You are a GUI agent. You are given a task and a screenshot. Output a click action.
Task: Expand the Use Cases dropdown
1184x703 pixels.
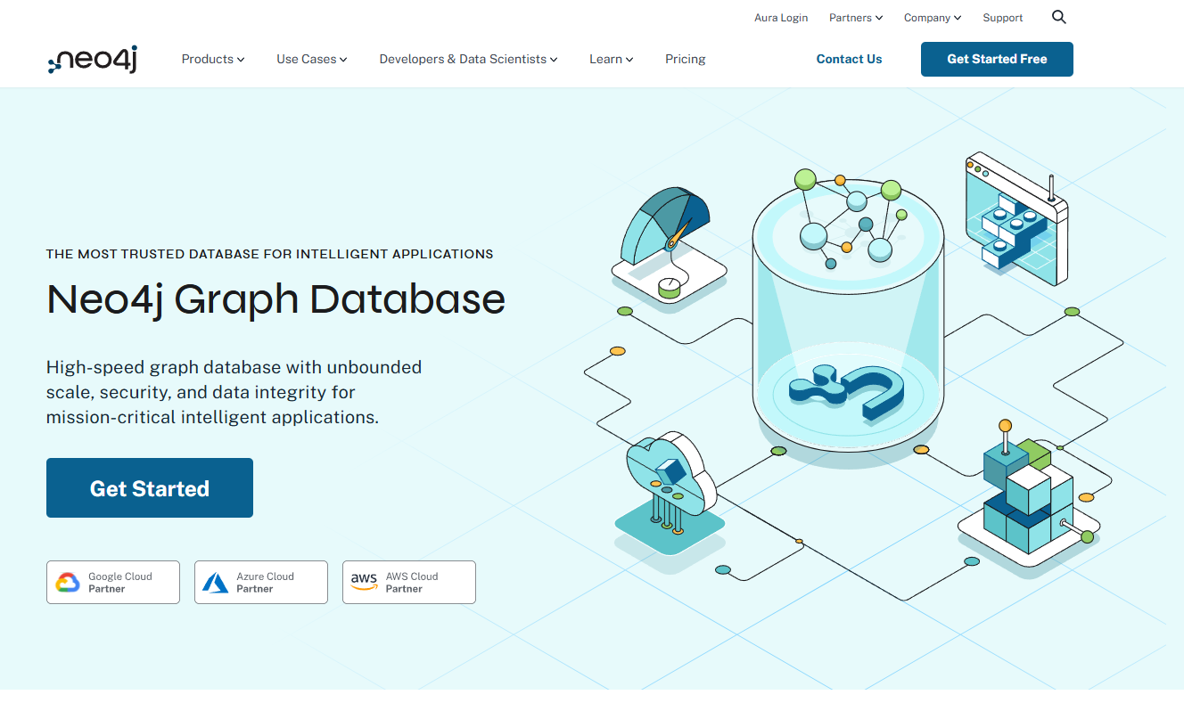pos(311,59)
